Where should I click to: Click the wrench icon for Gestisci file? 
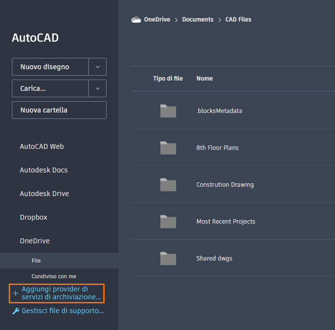click(x=16, y=311)
